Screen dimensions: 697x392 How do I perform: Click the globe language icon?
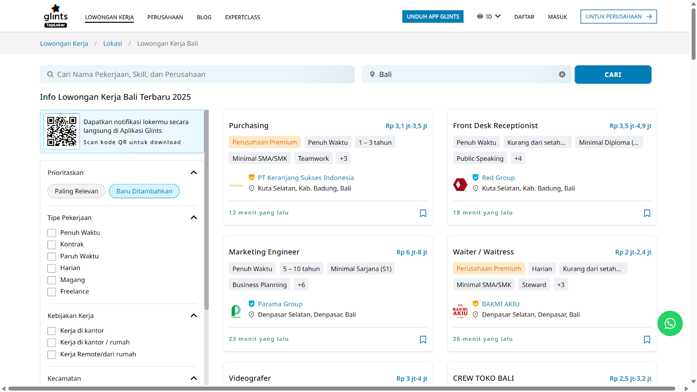point(480,17)
